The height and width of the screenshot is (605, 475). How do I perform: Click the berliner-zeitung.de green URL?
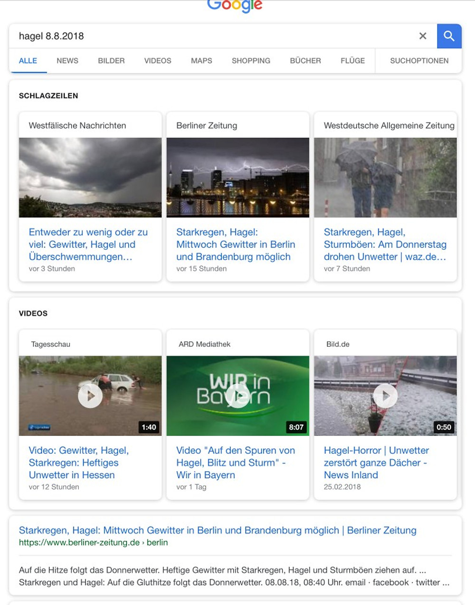tap(93, 542)
